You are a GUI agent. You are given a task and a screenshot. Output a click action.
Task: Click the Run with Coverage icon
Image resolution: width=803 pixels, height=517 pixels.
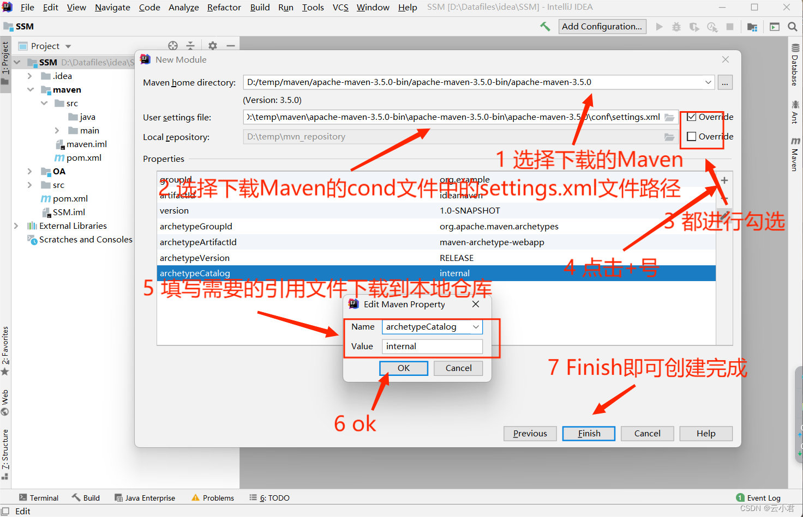(694, 27)
